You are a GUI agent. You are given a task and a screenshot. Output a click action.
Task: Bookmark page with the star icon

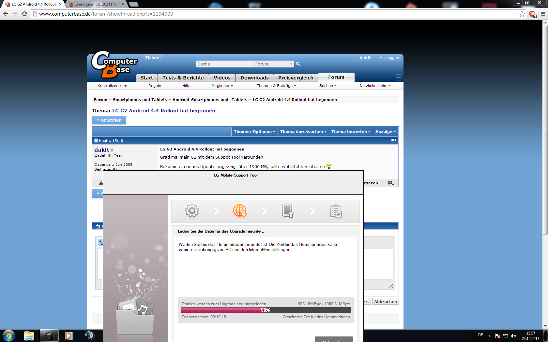[x=522, y=14]
